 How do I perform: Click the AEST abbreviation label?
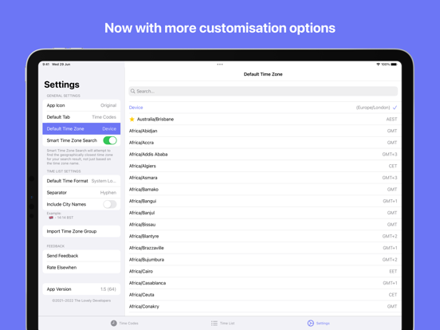click(x=391, y=120)
